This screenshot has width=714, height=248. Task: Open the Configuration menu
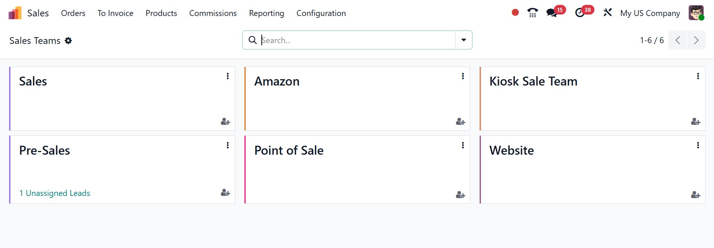321,13
